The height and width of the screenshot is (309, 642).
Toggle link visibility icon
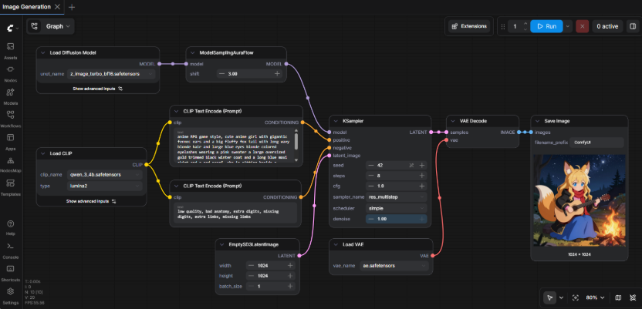pyautogui.click(x=633, y=297)
